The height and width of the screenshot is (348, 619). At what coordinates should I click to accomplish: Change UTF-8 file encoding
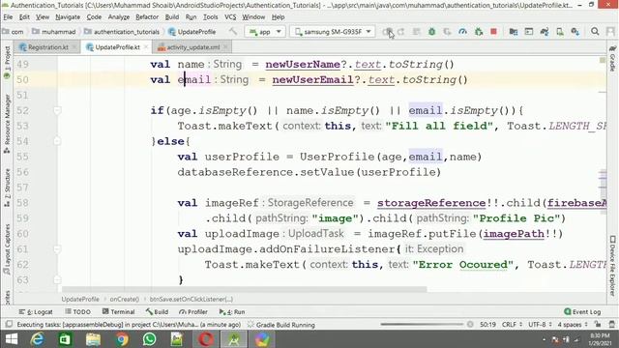click(539, 325)
